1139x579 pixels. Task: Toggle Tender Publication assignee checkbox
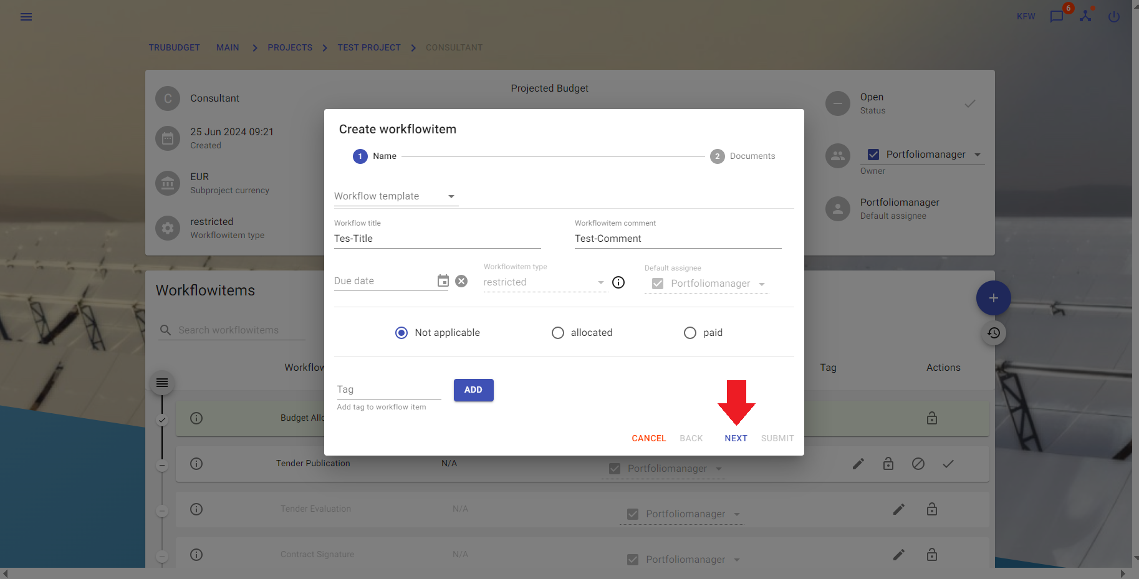point(615,469)
